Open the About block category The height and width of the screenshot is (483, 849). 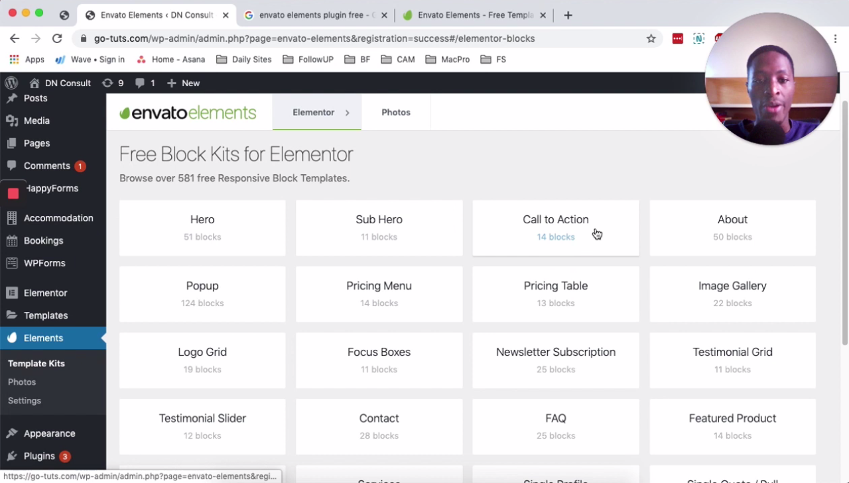733,228
